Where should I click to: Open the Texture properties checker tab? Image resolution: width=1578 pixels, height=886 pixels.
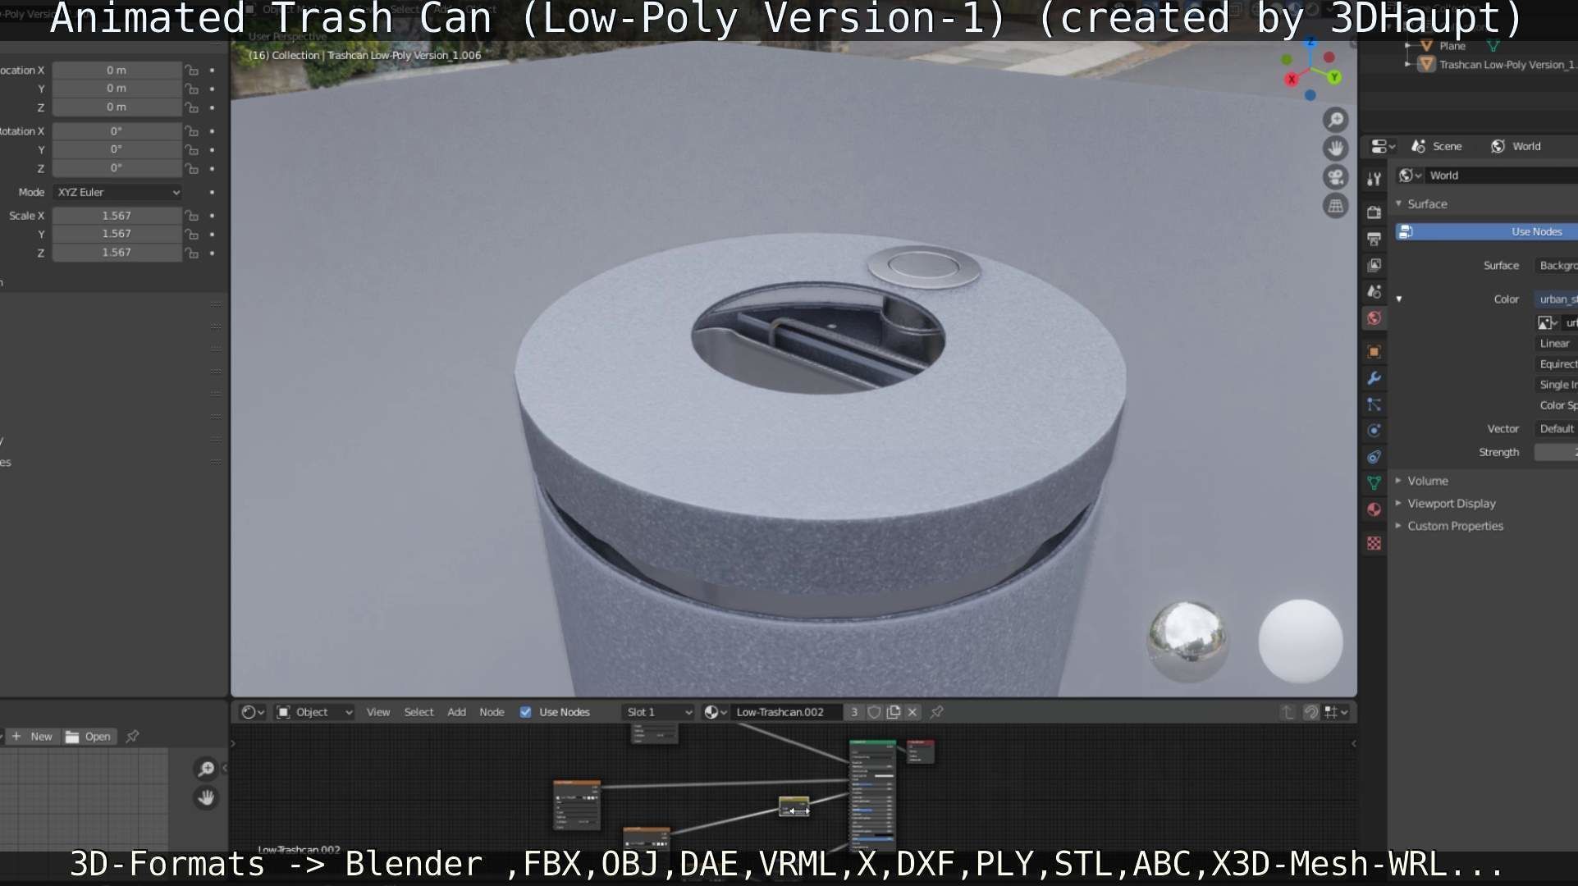1374,543
